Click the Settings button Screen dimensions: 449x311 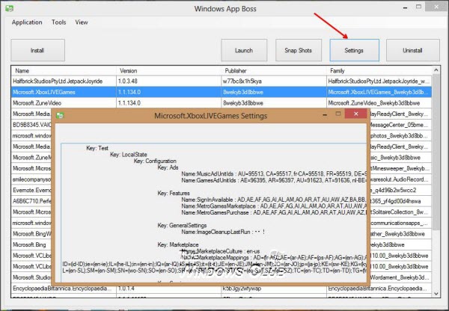(354, 50)
